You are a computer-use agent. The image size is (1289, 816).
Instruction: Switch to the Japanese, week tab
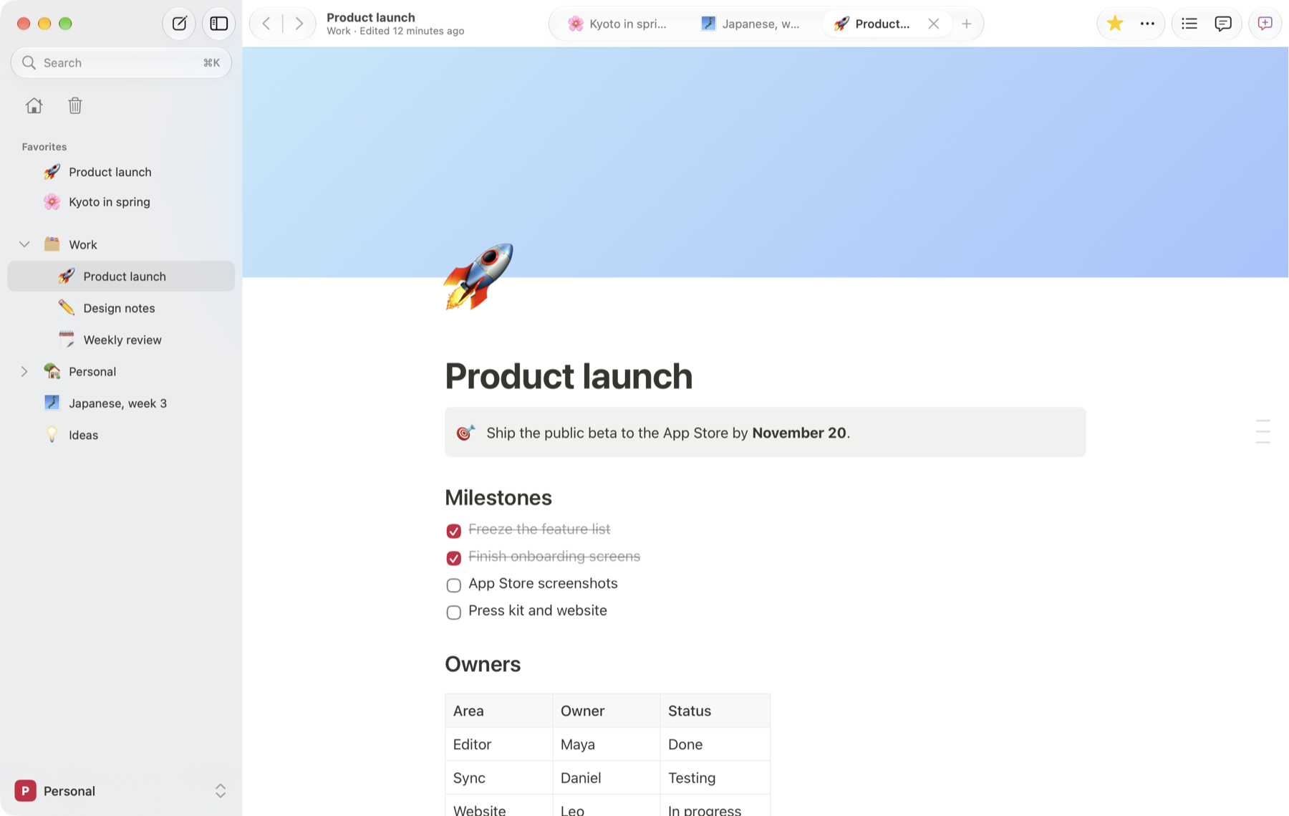click(x=750, y=24)
